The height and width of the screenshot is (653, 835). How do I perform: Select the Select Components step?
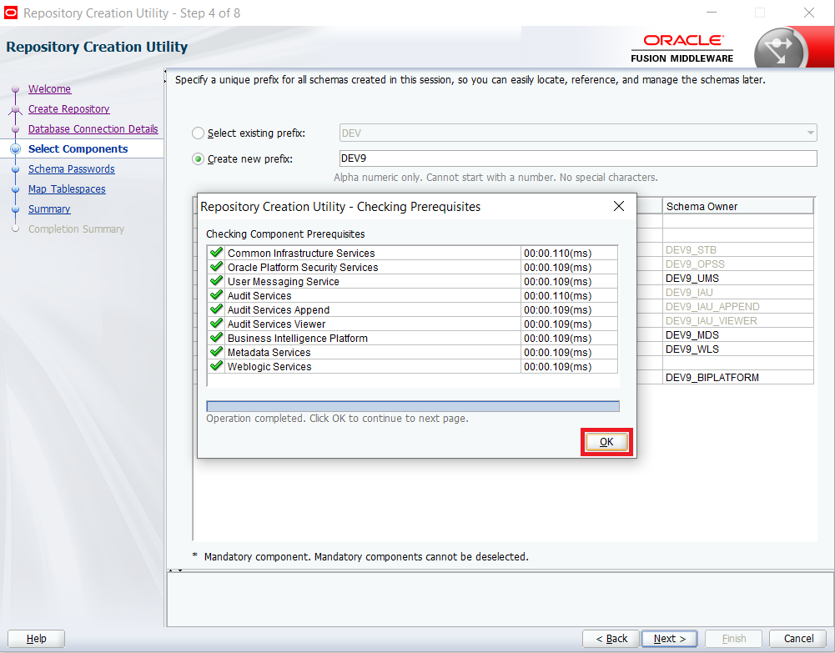pos(78,149)
